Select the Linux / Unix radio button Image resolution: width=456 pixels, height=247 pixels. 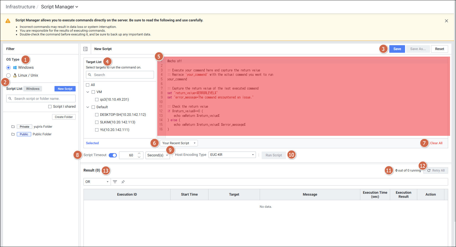click(x=8, y=75)
